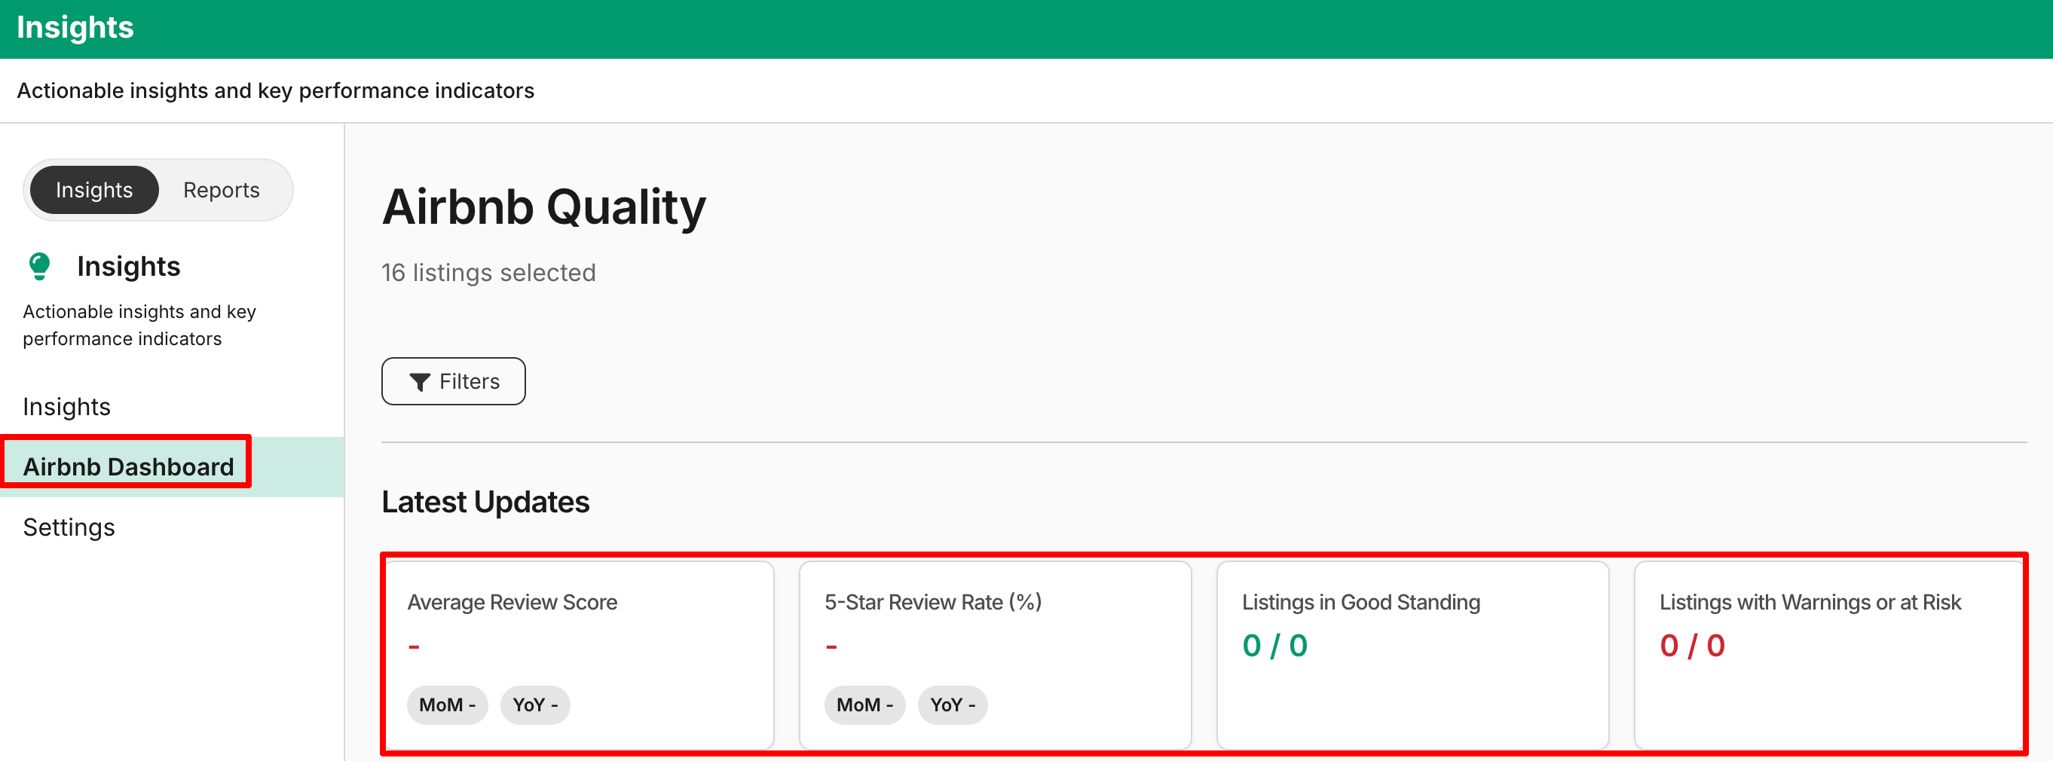Click the Insights title in green header
The height and width of the screenshot is (761, 2053).
point(75,28)
